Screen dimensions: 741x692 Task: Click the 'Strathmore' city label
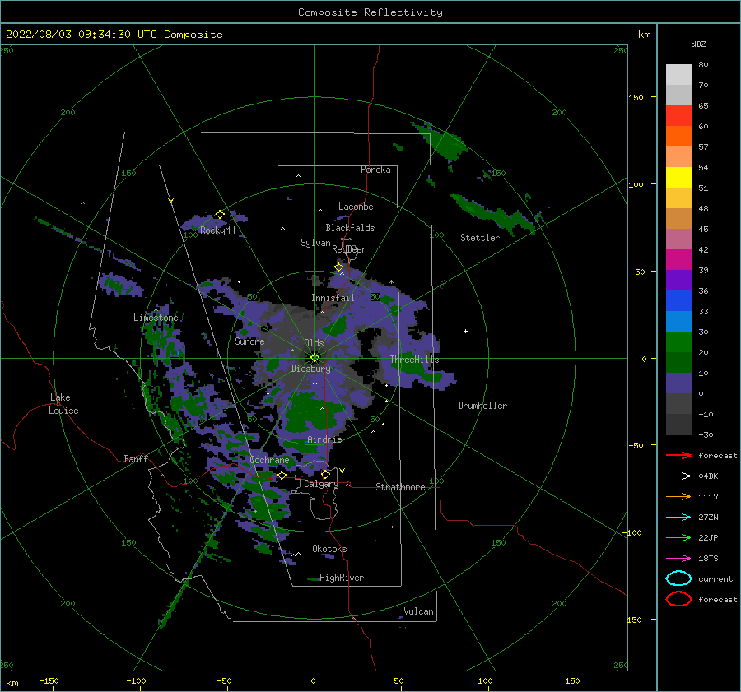click(x=400, y=487)
